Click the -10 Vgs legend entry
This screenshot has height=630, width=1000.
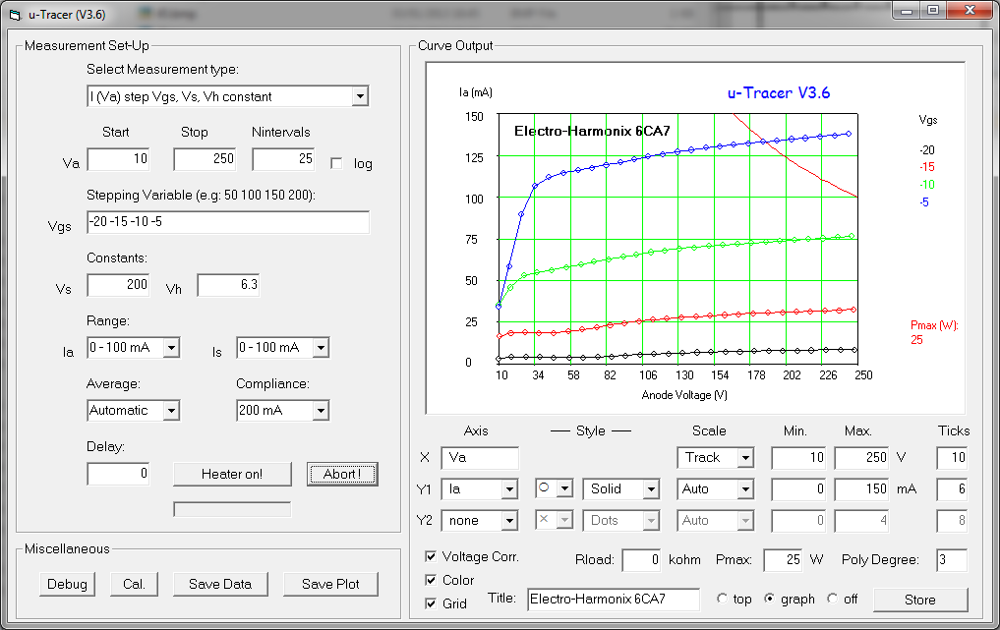tap(926, 185)
